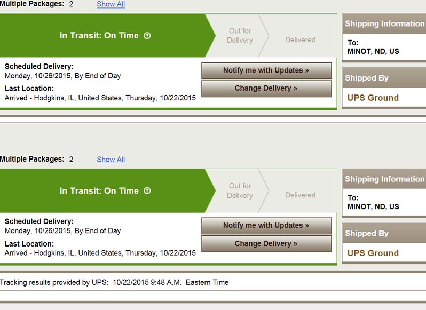Click help icon beside second In Transit status
The image size is (426, 310).
point(147,191)
